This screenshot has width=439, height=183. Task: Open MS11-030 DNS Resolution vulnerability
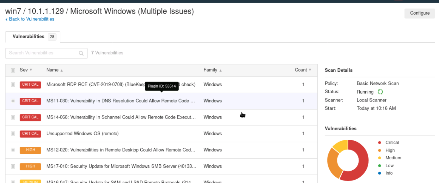[x=121, y=101]
